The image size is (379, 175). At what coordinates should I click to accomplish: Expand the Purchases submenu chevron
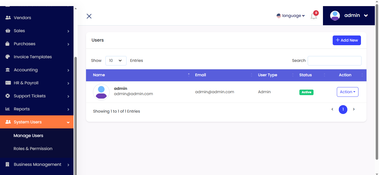point(68,44)
